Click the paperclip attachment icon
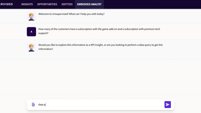Viewport: 201px width, 113px height. pos(33,105)
